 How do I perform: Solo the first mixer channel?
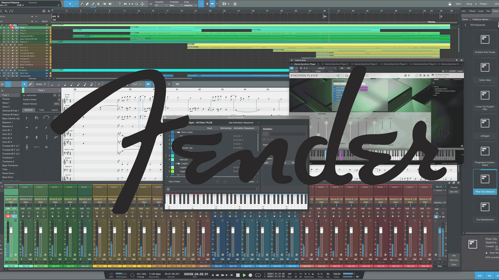pyautogui.click(x=14, y=213)
